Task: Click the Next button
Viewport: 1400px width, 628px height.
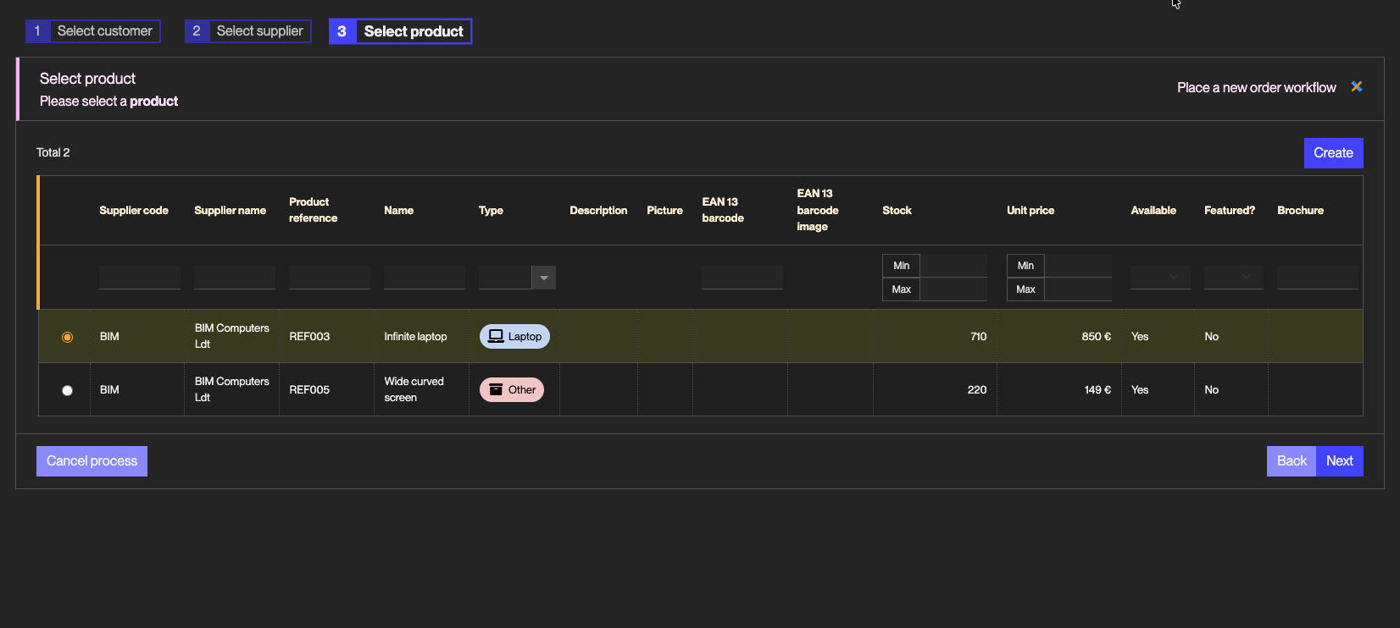Action: 1340,461
